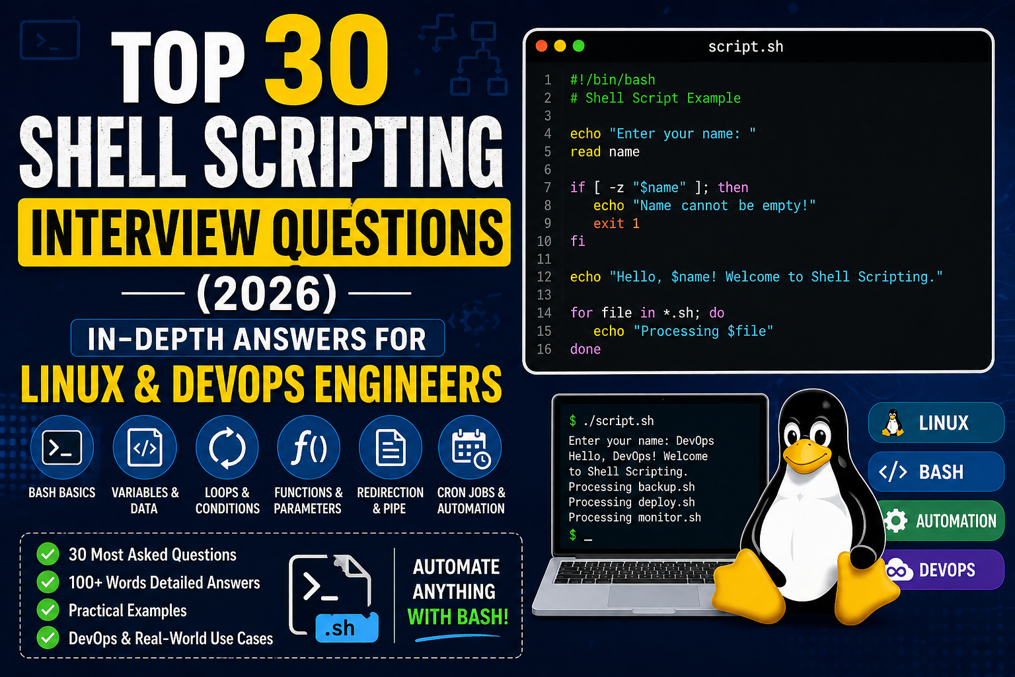Click the IN-DEPTH ANSWERS FOR label box

click(x=258, y=338)
